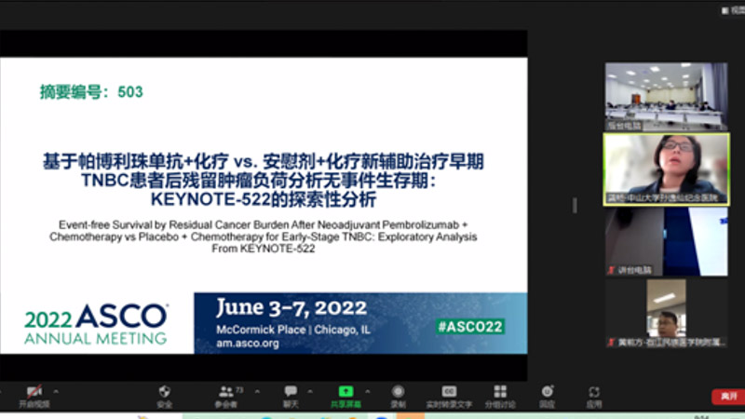Image resolution: width=745 pixels, height=419 pixels.
Task: Select the bottom participant video thumbnail
Action: [x=666, y=314]
